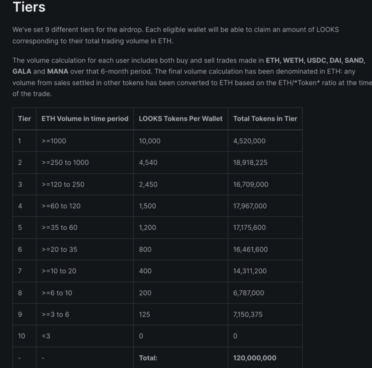
Task: Click the 'Tier' column header
Action: click(24, 119)
